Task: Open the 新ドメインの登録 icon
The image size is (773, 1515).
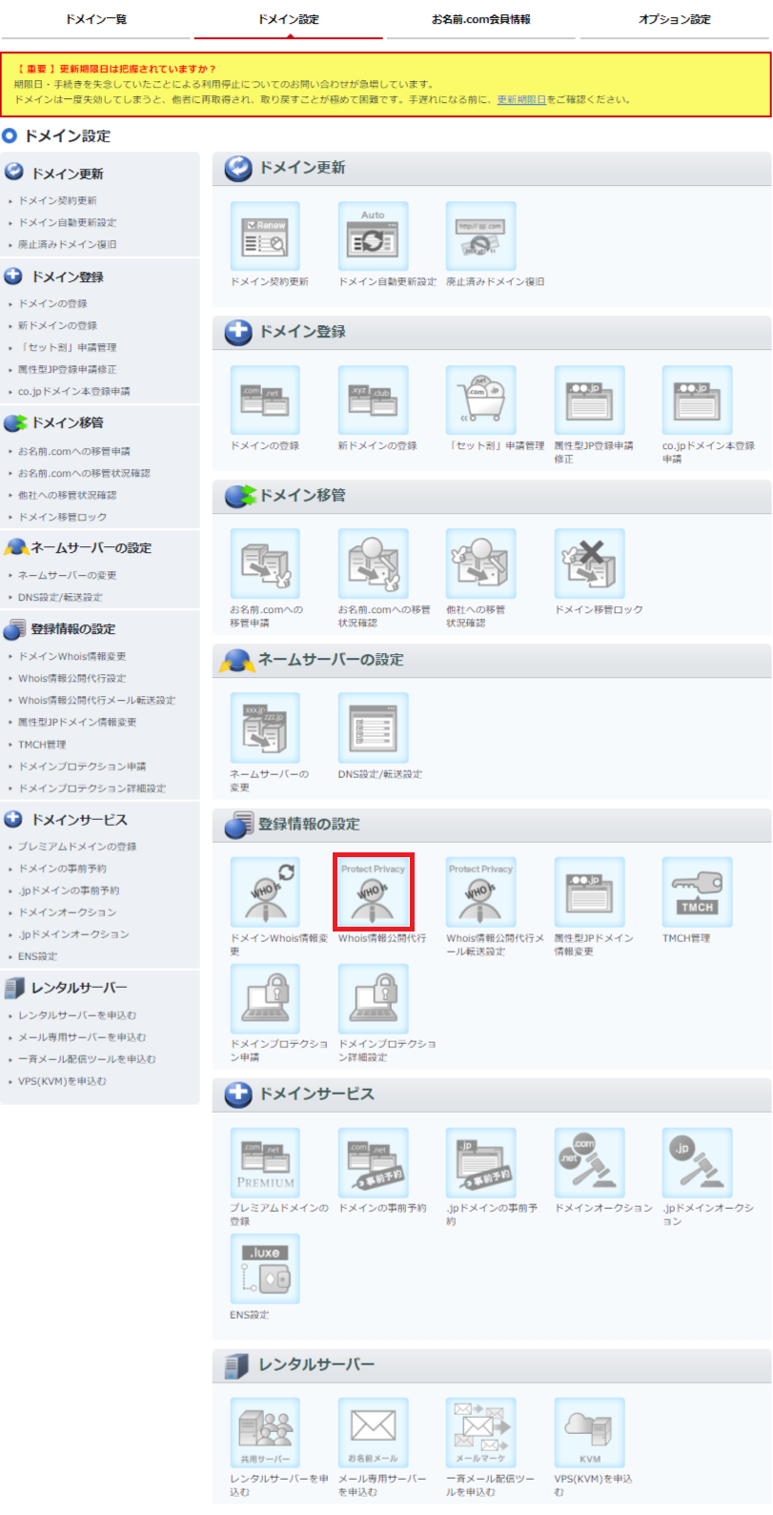Action: (373, 399)
